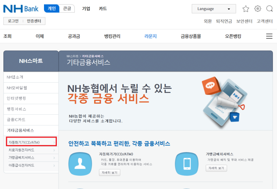This screenshot has width=277, height=189.
Task: Select NH모바일웹 in sidebar
Action: point(31,88)
